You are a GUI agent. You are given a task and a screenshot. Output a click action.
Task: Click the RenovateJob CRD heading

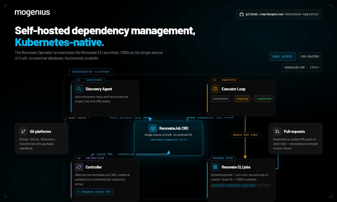pyautogui.click(x=174, y=128)
